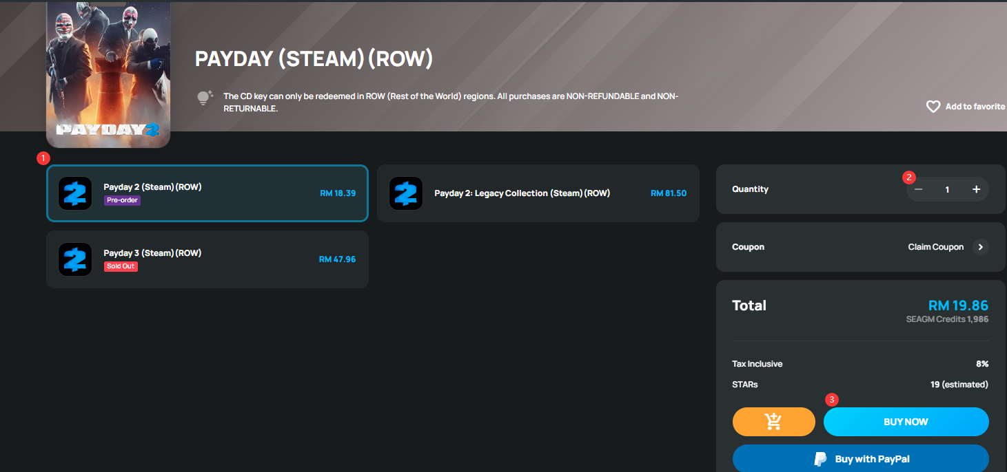Click the SEAGM Credits 1,986 text
Screen dimensions: 1007x472
(x=948, y=319)
